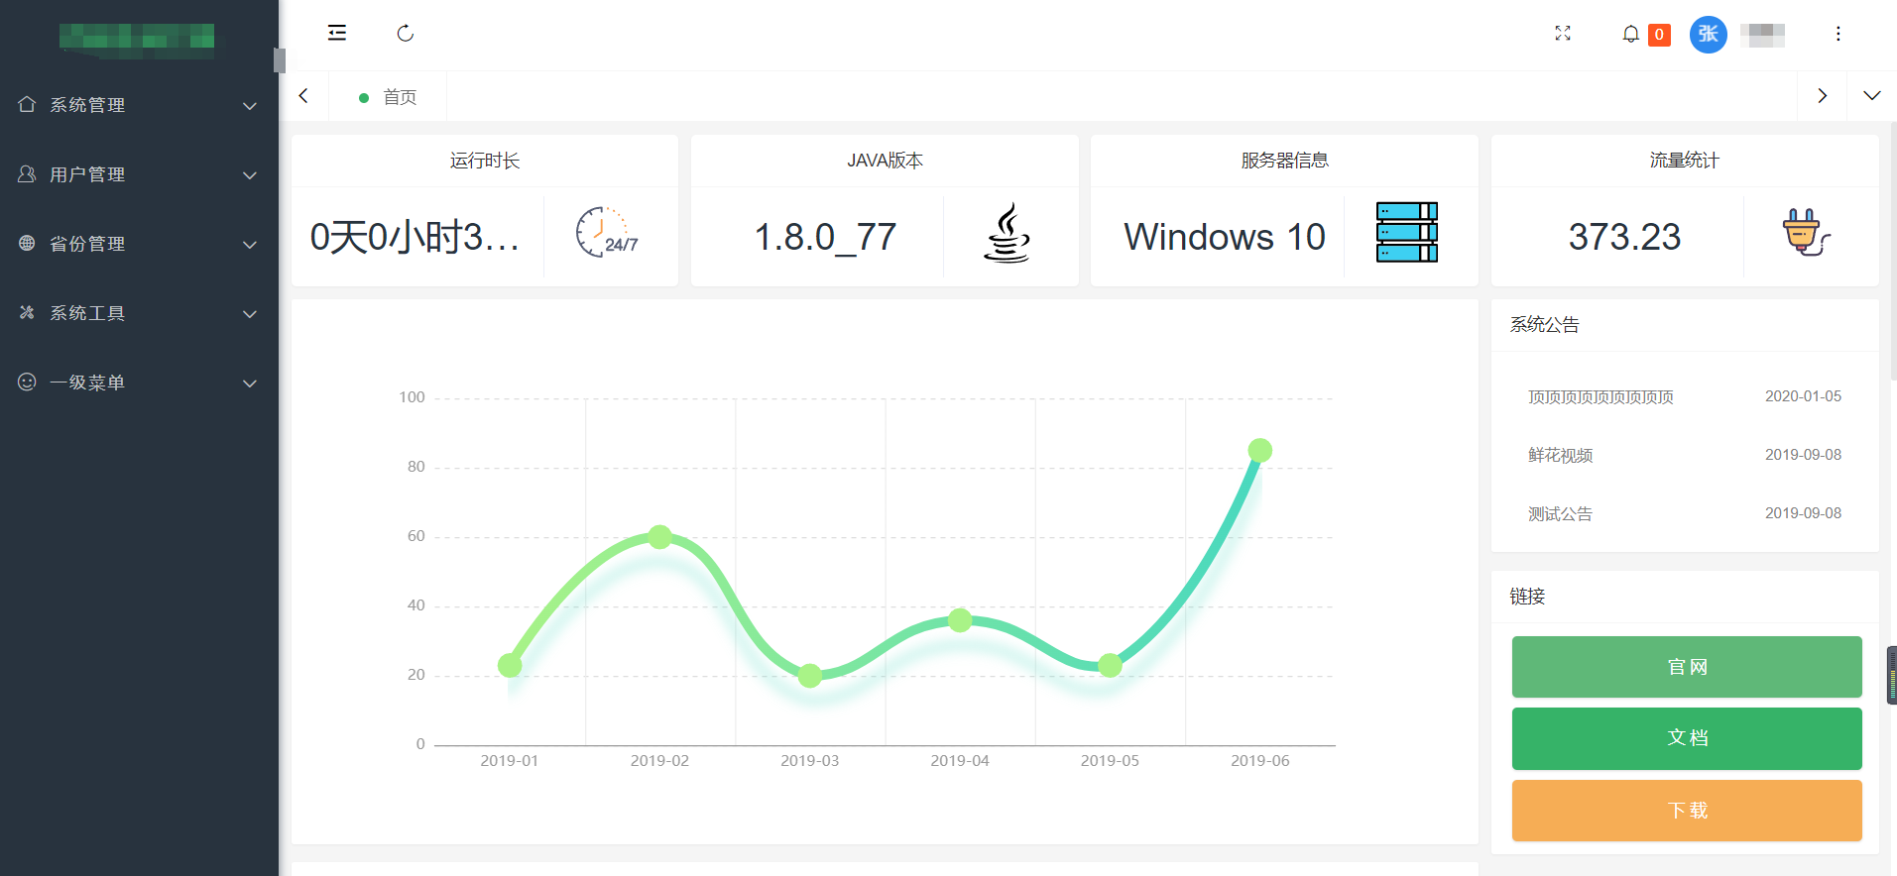Screen dimensions: 1897x876
Task: Click the green 官网 button
Action: 1687,667
